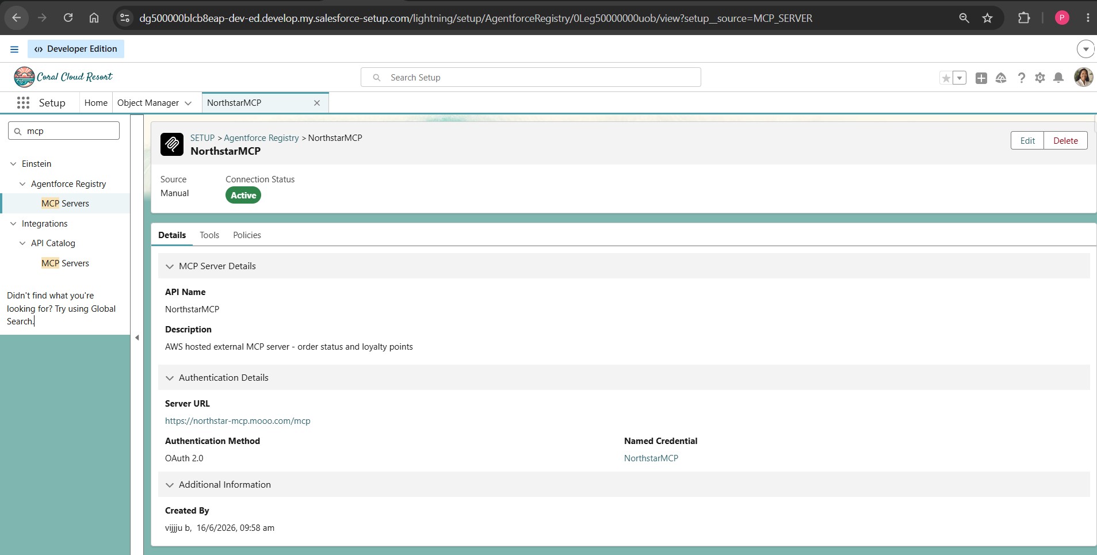
Task: Open Chrome three-dot menu
Action: (1087, 18)
